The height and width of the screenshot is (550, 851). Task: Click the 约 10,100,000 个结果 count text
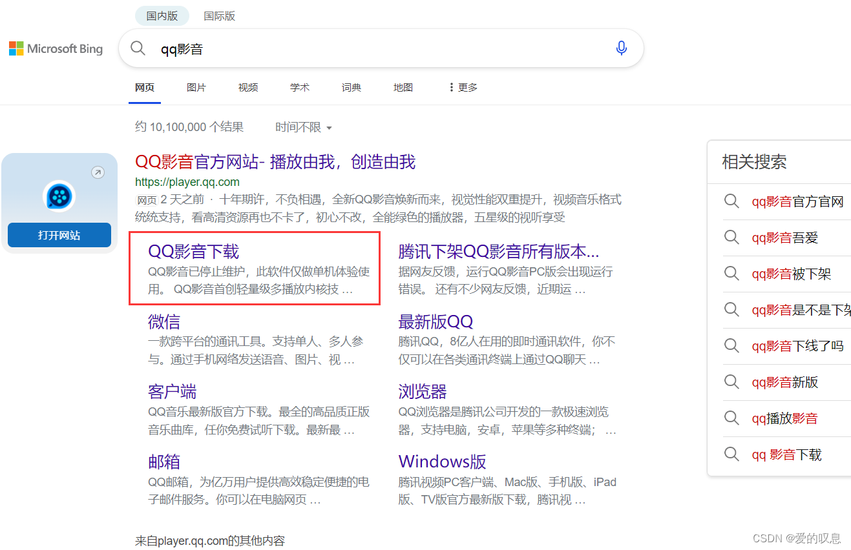(x=189, y=127)
